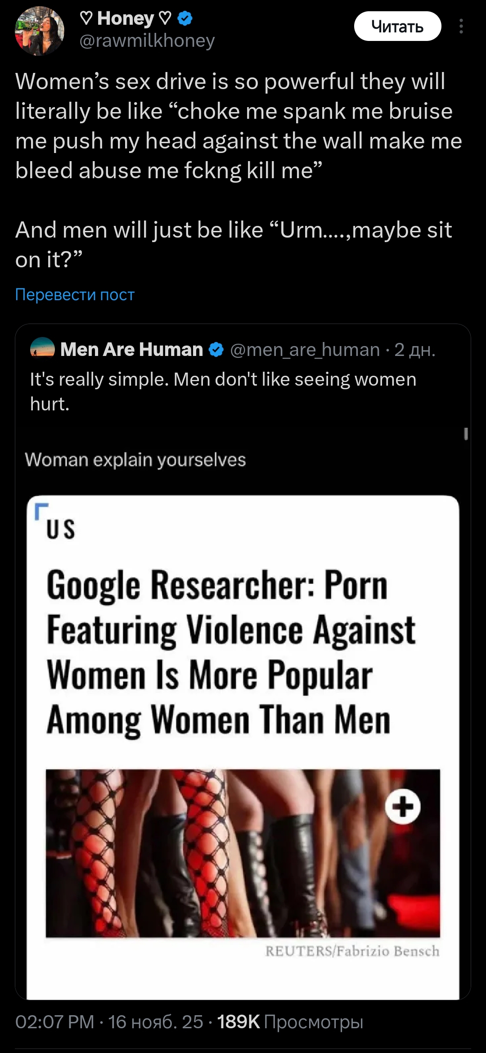Click the Men Are Human display name

131,349
